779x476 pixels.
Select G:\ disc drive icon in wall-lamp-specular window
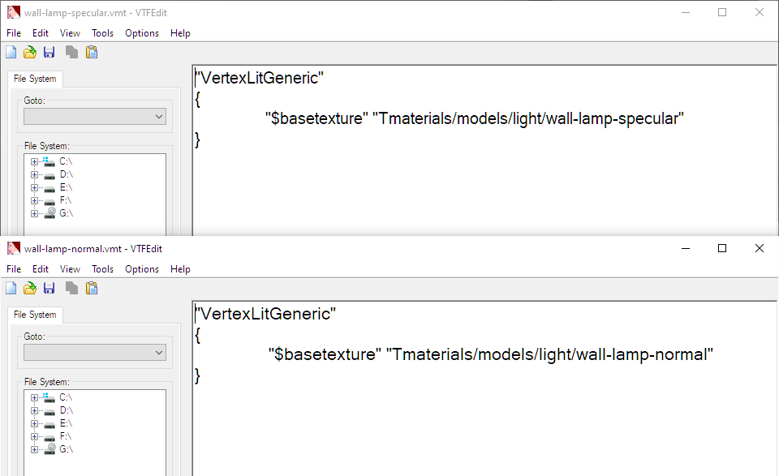pyautogui.click(x=49, y=213)
